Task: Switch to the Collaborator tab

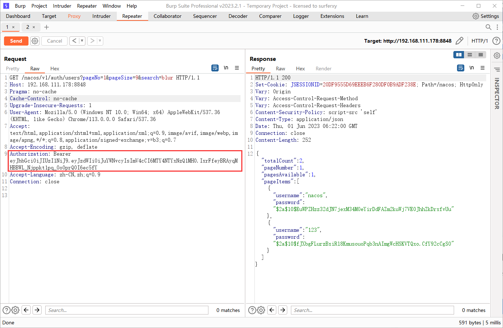Action: (x=168, y=16)
